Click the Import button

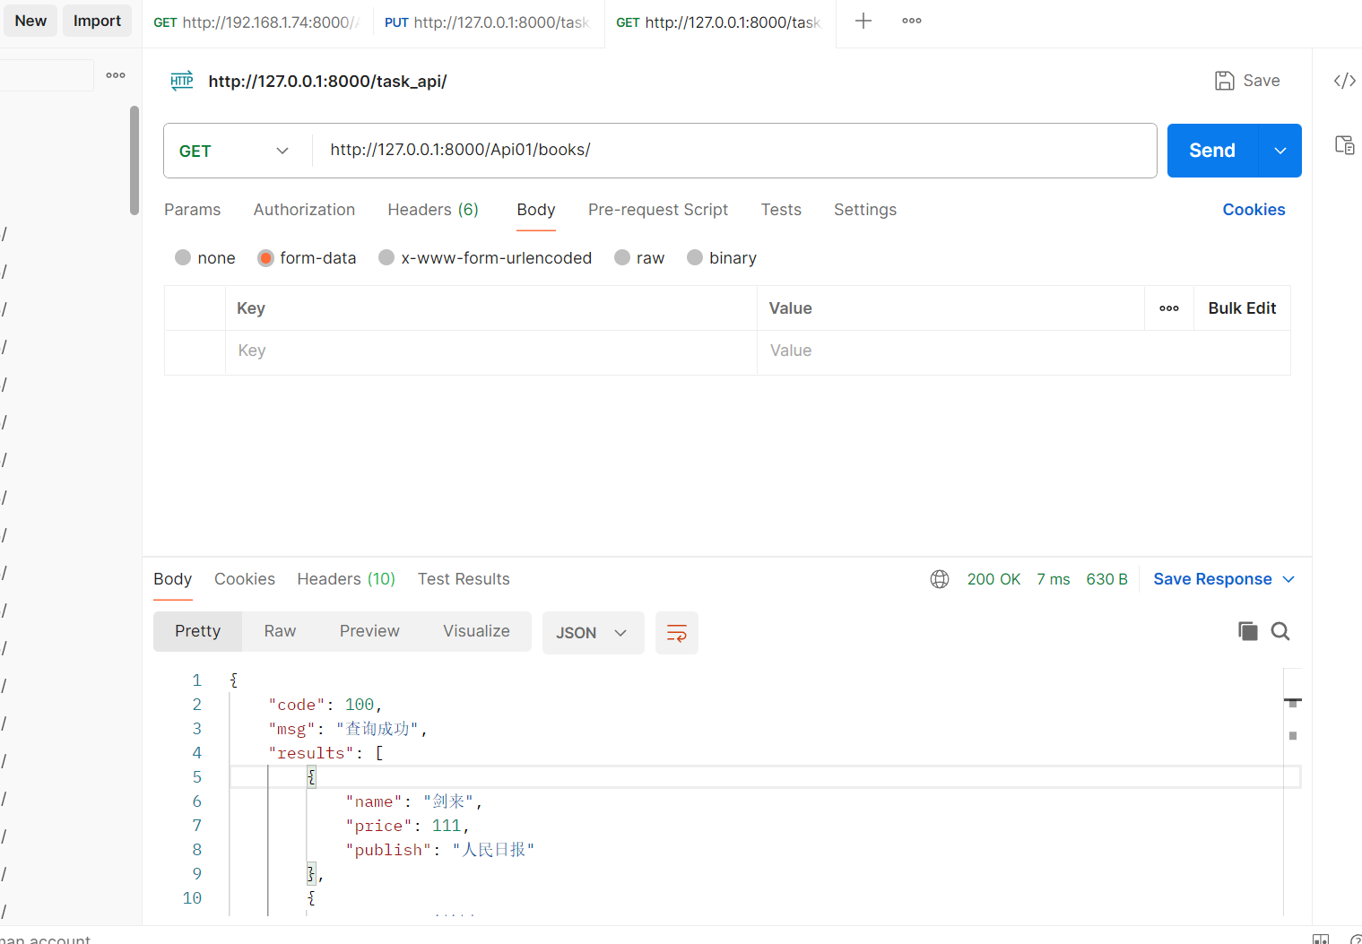[x=97, y=21]
